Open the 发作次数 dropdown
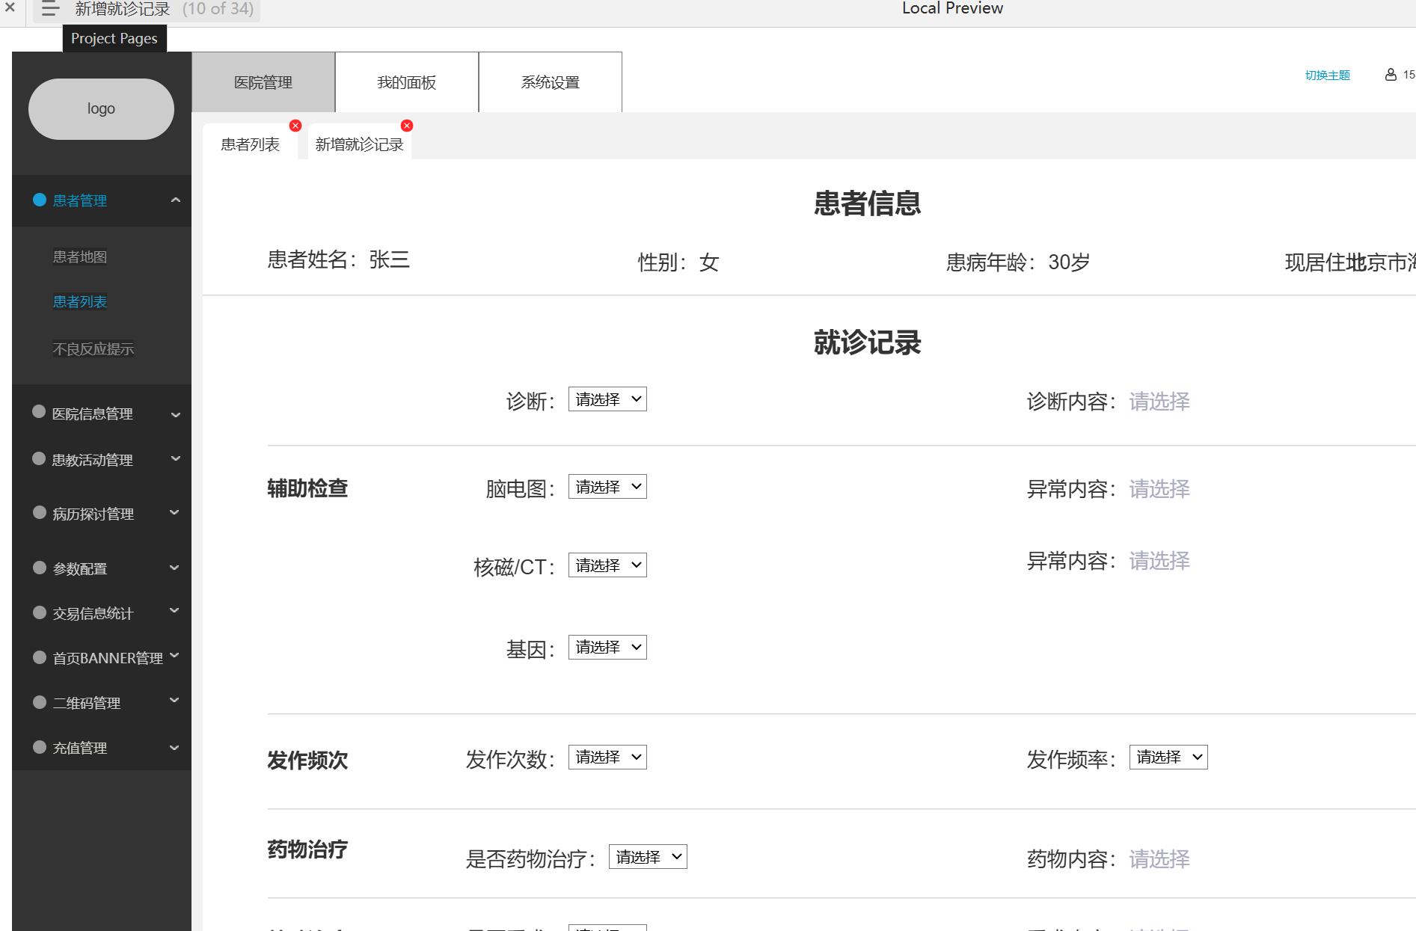 coord(607,757)
